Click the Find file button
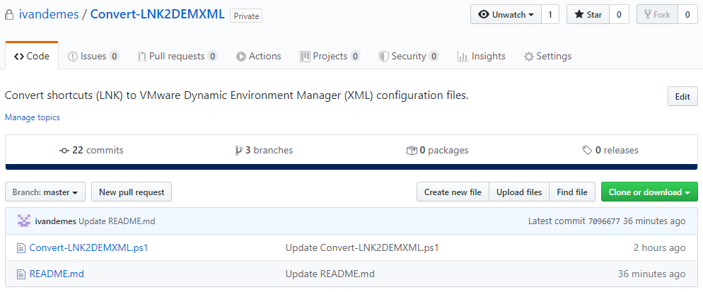703x292 pixels. click(572, 192)
